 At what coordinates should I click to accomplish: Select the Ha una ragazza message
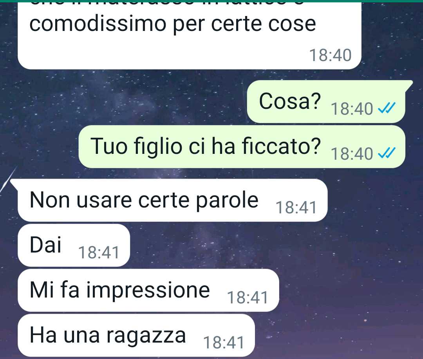point(136,336)
